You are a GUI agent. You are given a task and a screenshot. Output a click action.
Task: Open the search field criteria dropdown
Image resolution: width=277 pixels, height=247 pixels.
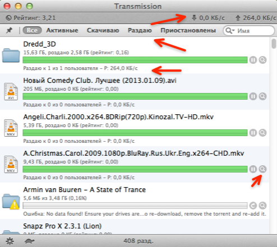[230, 30]
